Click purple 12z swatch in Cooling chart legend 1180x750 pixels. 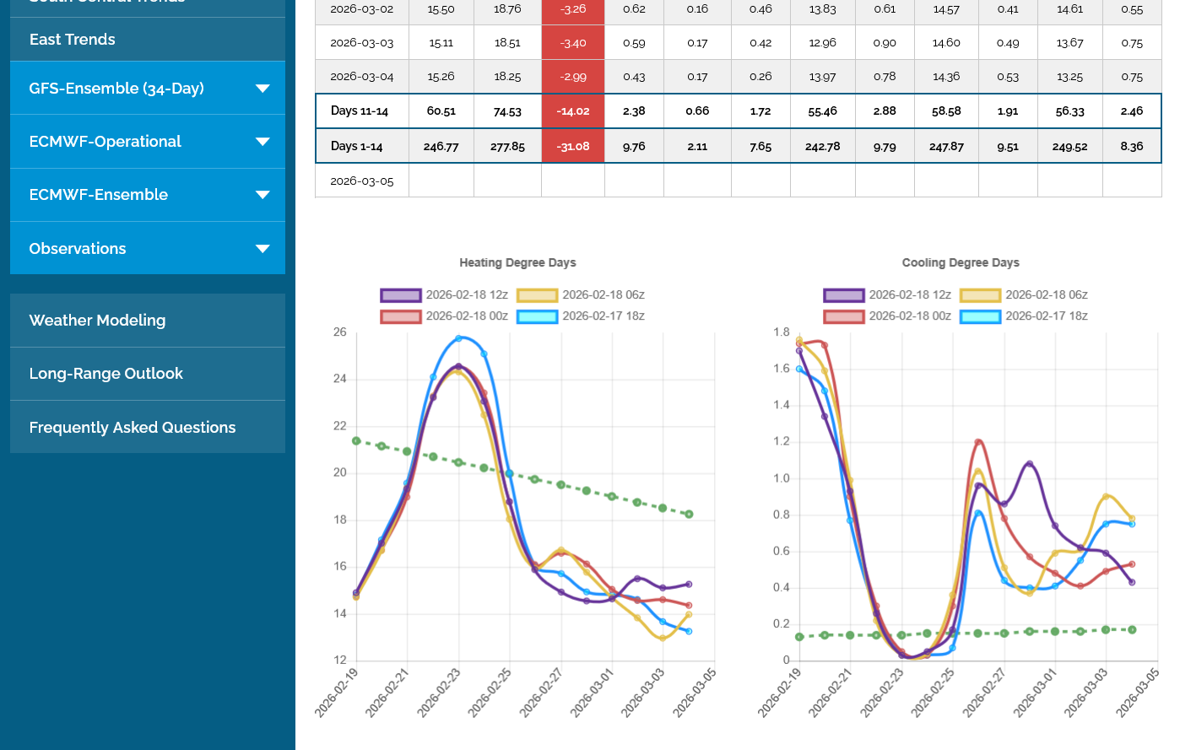pyautogui.click(x=844, y=295)
